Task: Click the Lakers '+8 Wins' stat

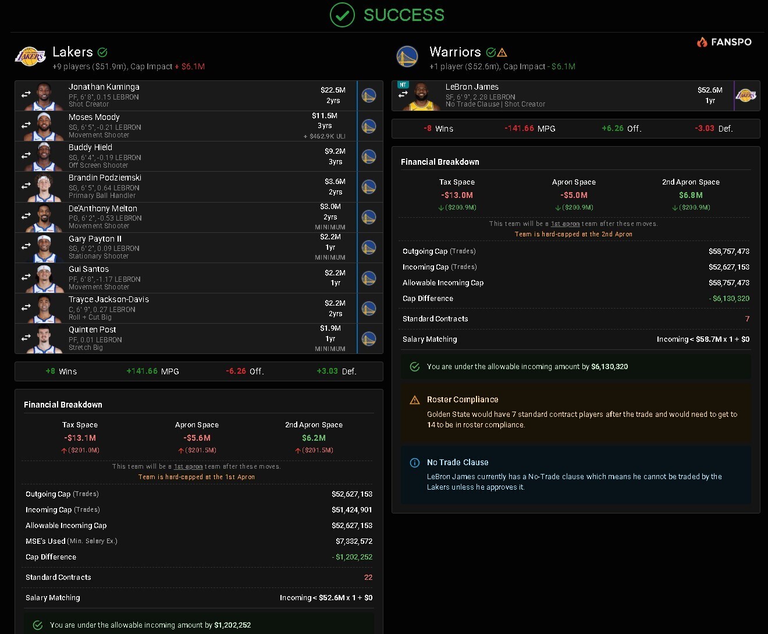Action: [61, 371]
